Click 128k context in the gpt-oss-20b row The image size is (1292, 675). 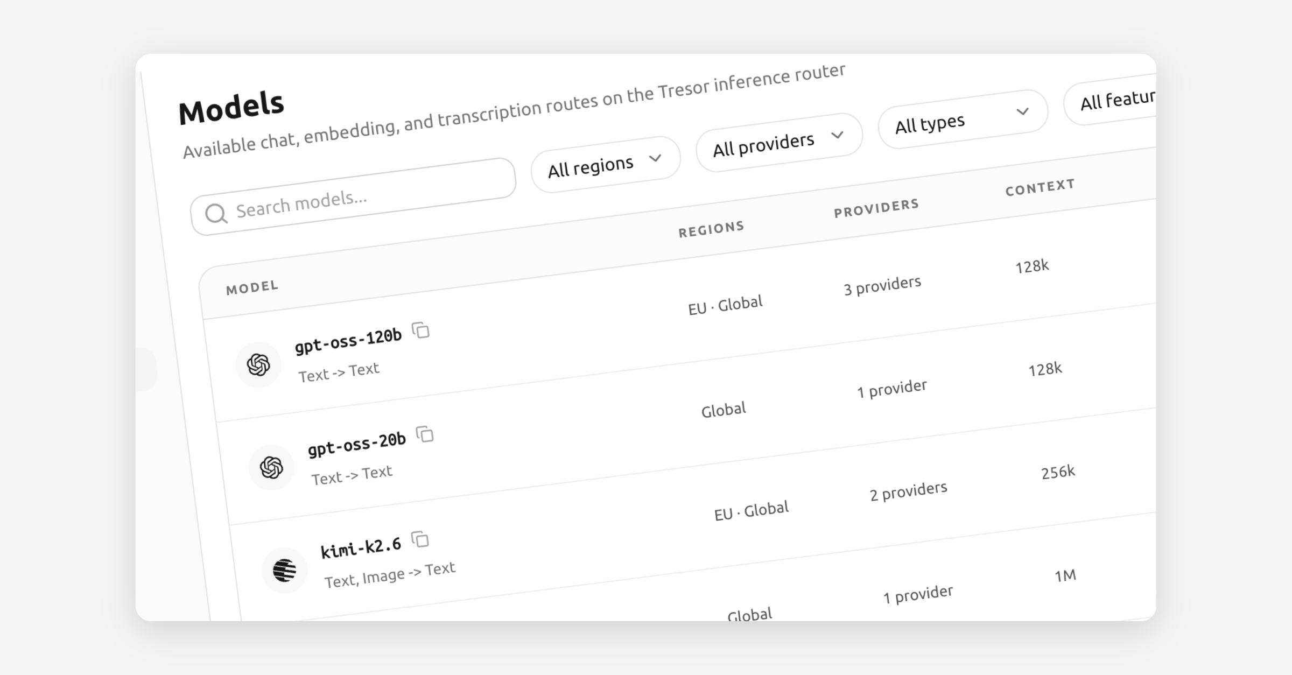(1045, 370)
